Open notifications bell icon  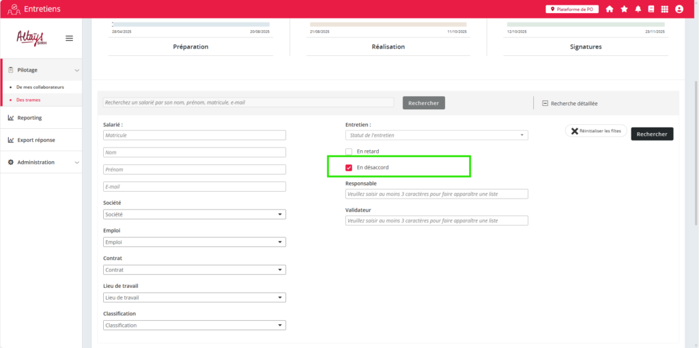tap(638, 9)
